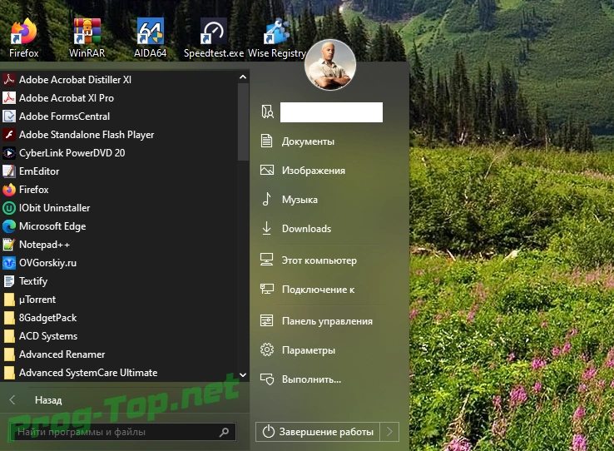614x451 pixels.
Task: Open the Firefox desktop shortcut
Action: (x=23, y=38)
